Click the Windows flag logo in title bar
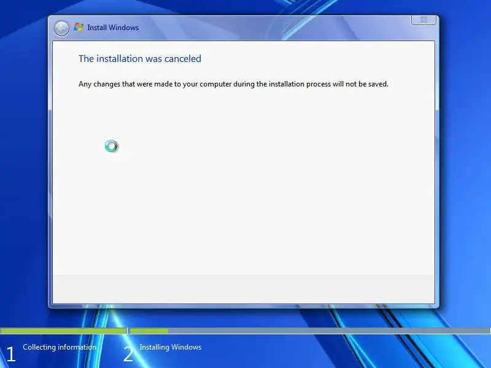 click(x=79, y=28)
